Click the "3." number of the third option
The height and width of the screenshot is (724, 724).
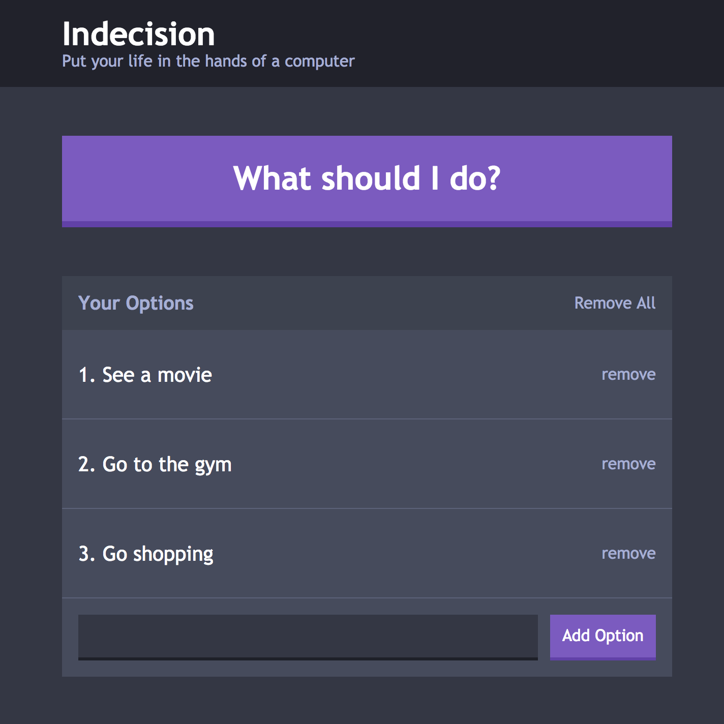coord(86,554)
